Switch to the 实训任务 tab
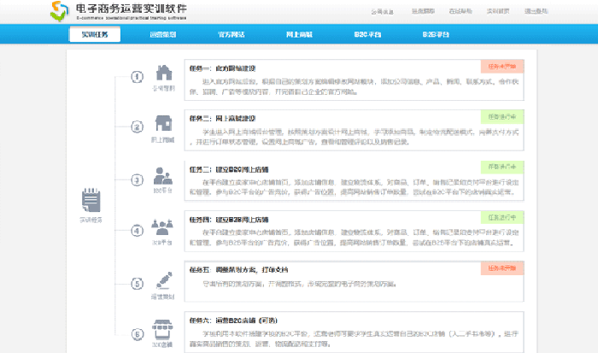The image size is (598, 353). 95,35
